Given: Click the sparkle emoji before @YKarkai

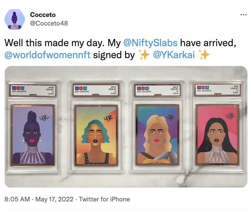Looking at the screenshot, I should (144, 55).
